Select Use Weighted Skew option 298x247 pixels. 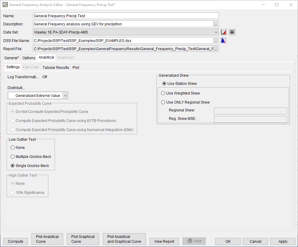(163, 93)
